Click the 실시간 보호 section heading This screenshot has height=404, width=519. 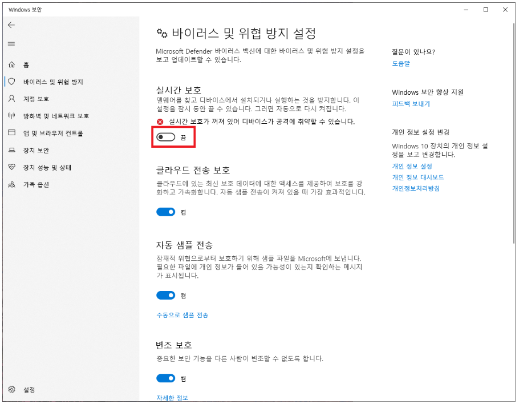(179, 90)
